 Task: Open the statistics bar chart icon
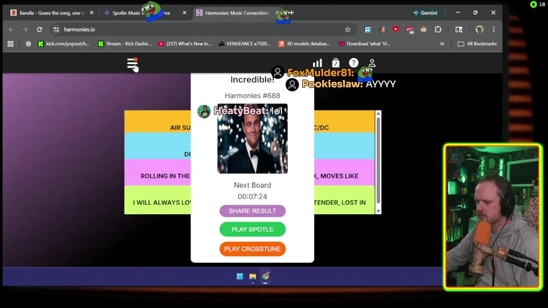[317, 63]
